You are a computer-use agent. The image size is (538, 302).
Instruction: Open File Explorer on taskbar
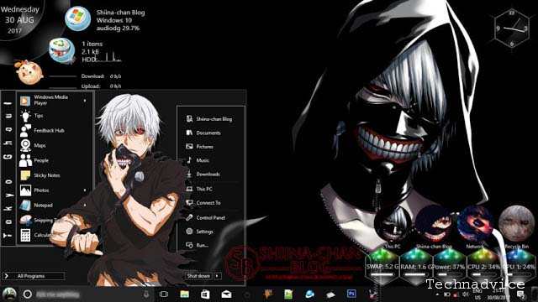[x=185, y=294]
